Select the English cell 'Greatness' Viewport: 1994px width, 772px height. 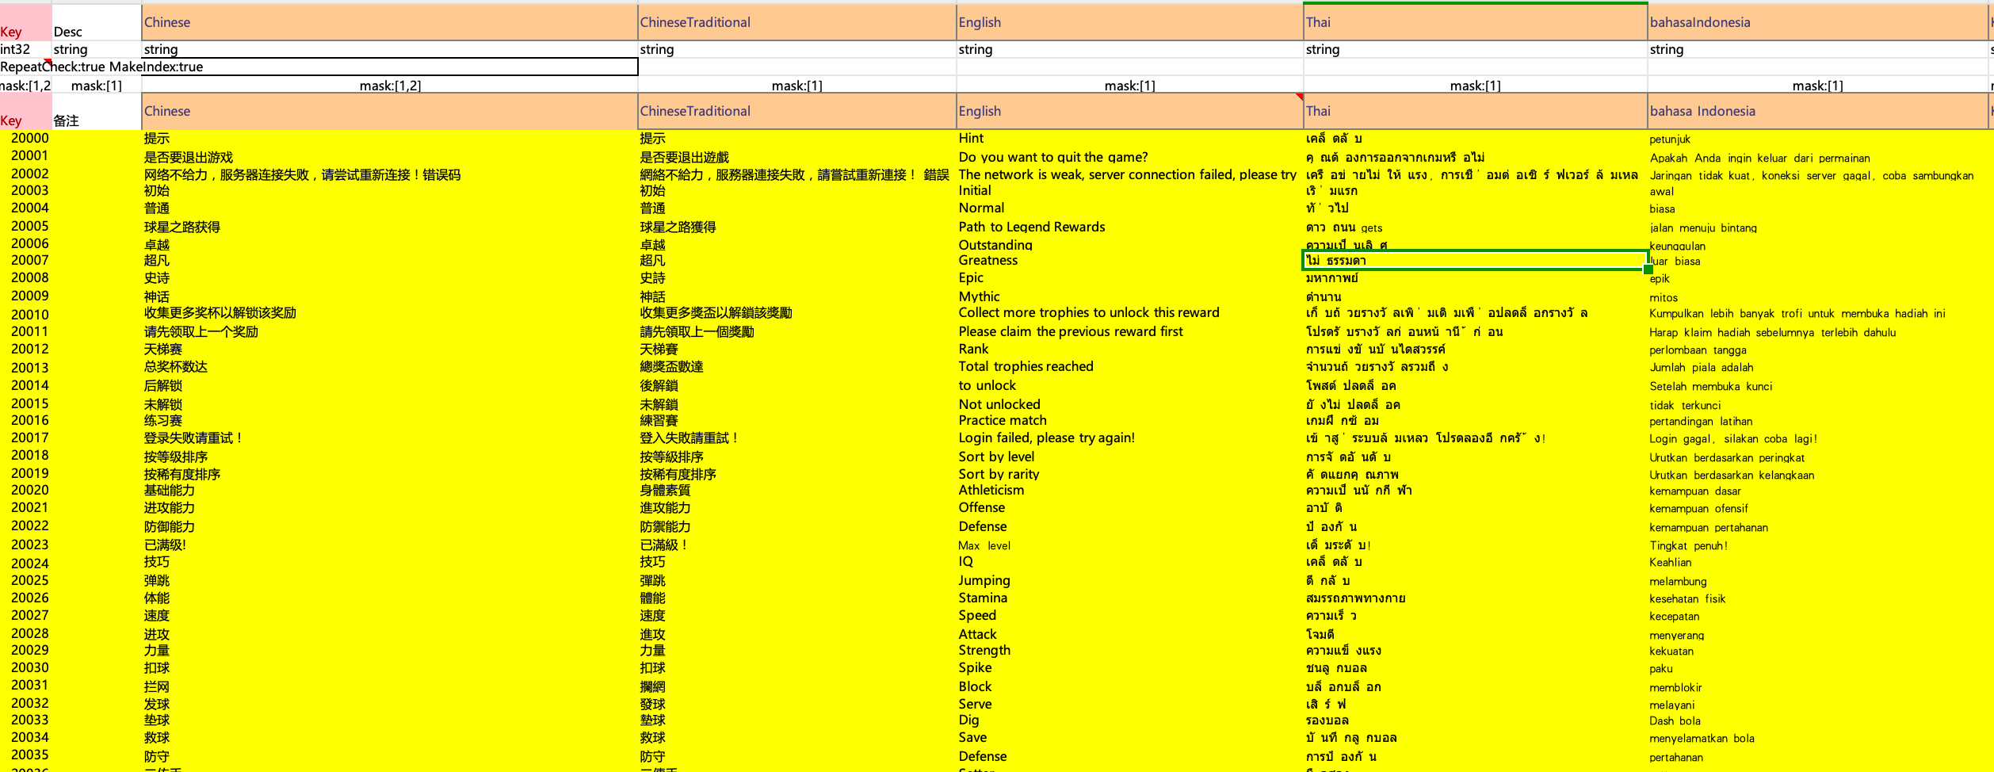click(x=1129, y=260)
